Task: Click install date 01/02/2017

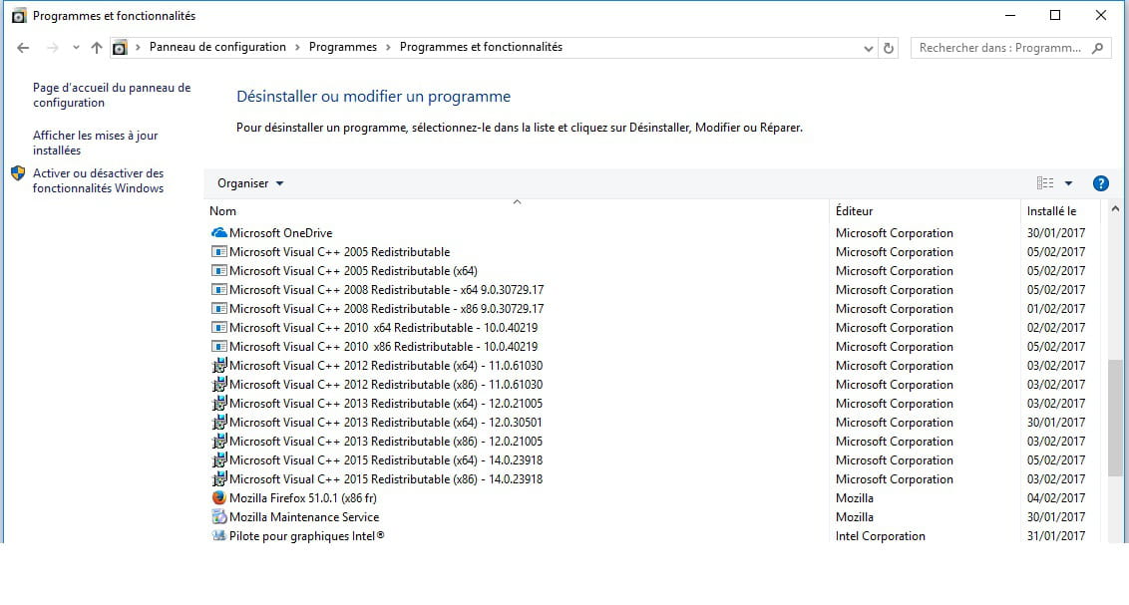Action: click(1055, 309)
